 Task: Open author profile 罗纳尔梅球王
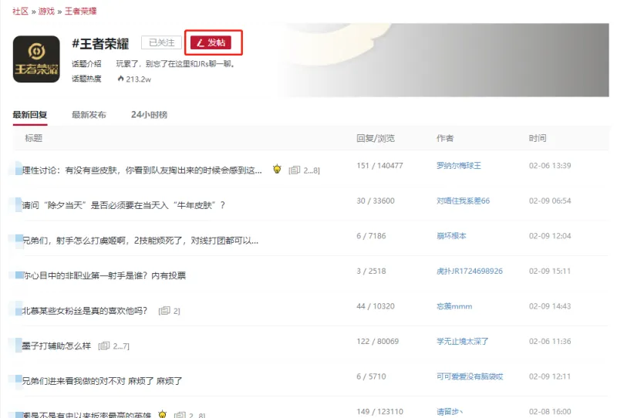458,166
